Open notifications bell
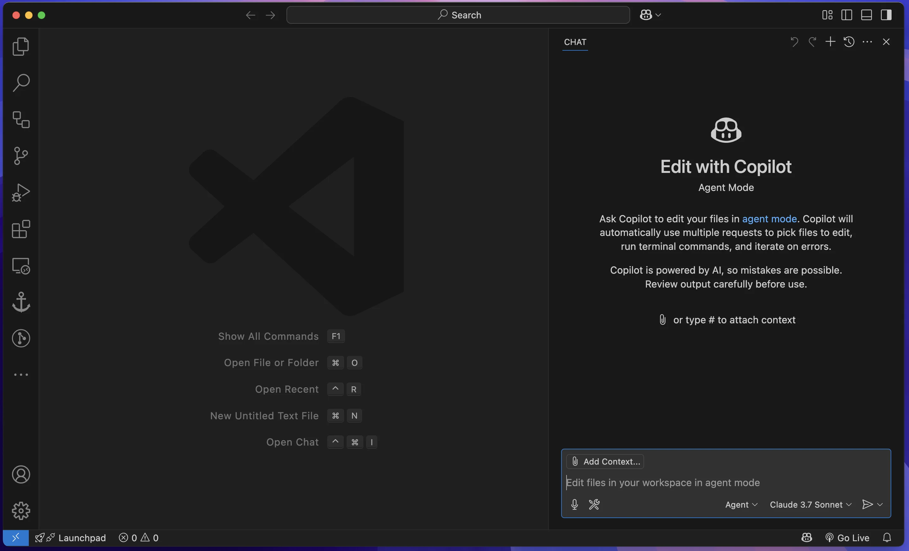 tap(887, 538)
